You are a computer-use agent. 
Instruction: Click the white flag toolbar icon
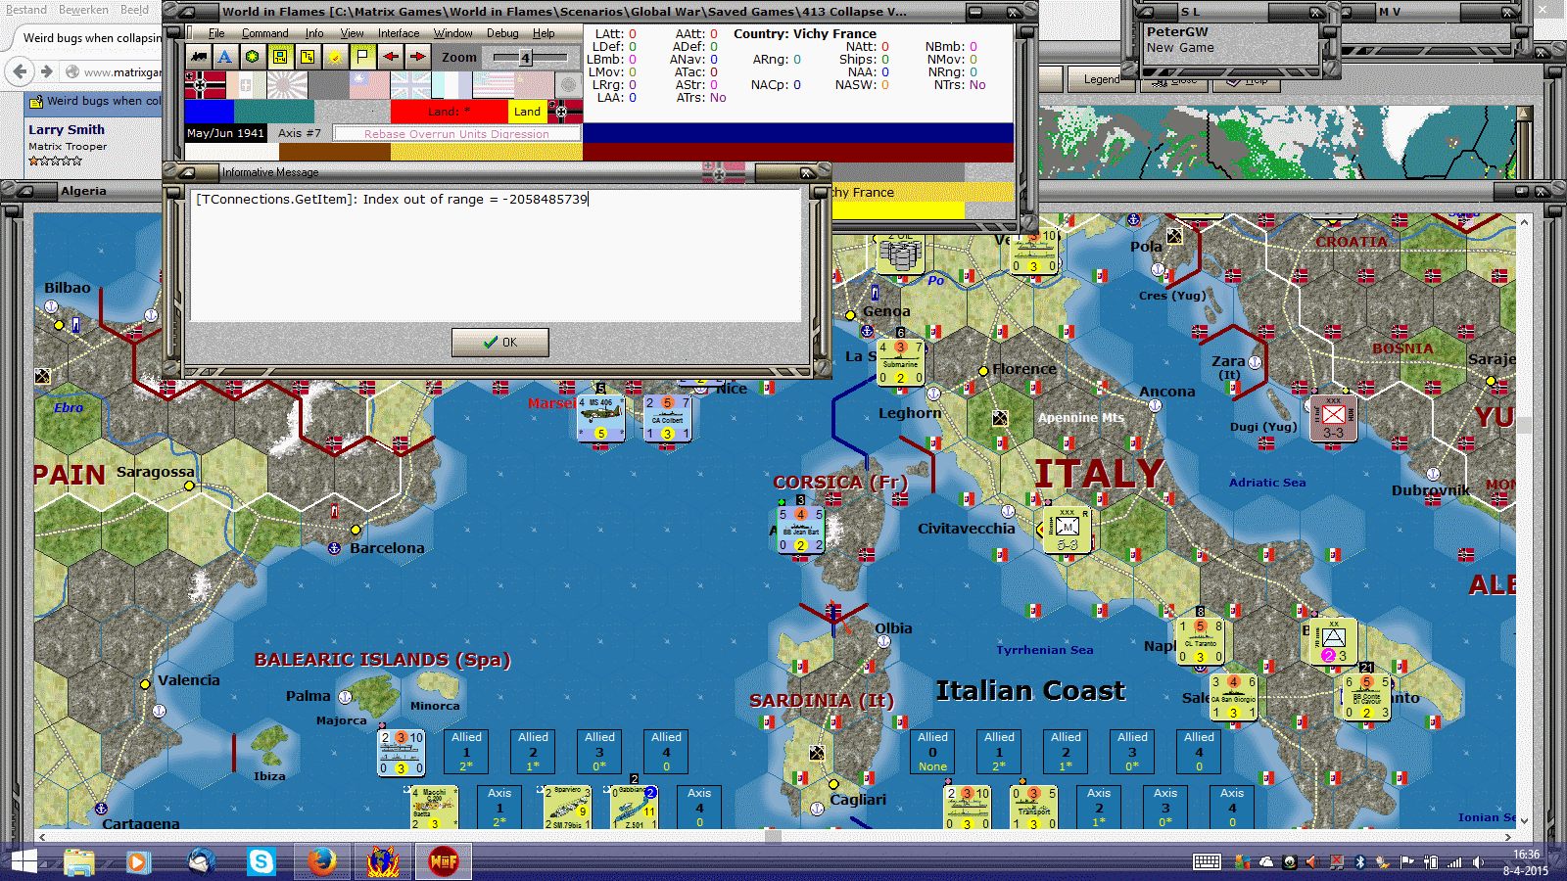362,57
